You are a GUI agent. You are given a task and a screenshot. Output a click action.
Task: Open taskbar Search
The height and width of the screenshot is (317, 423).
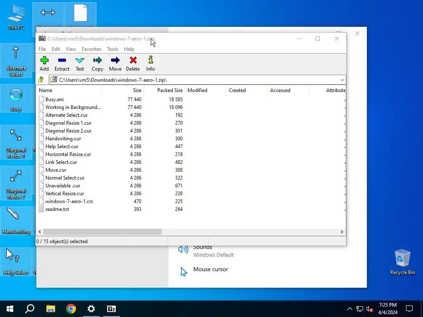click(30, 309)
